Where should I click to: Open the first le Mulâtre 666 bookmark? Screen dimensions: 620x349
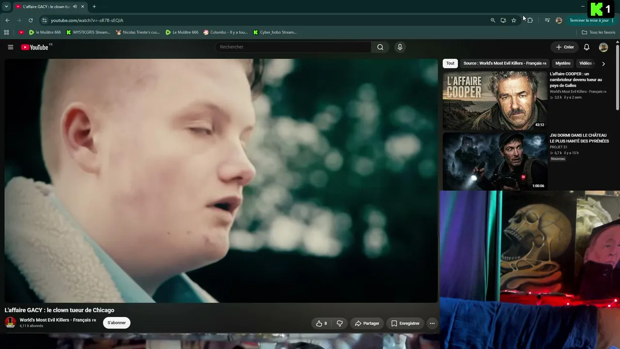[45, 32]
